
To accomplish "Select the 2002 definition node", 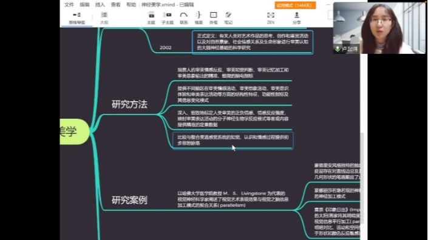I will 165,47.
